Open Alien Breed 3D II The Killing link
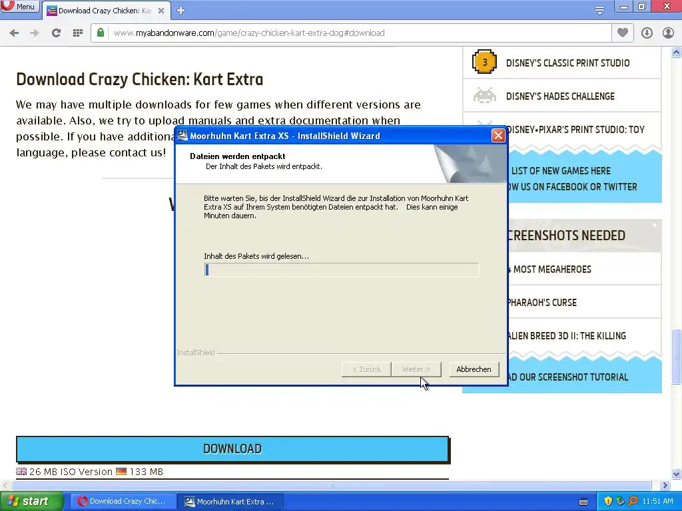682x511 pixels. coord(567,336)
